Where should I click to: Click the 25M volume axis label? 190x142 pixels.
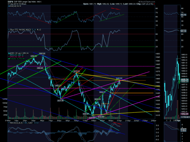pos(5,115)
